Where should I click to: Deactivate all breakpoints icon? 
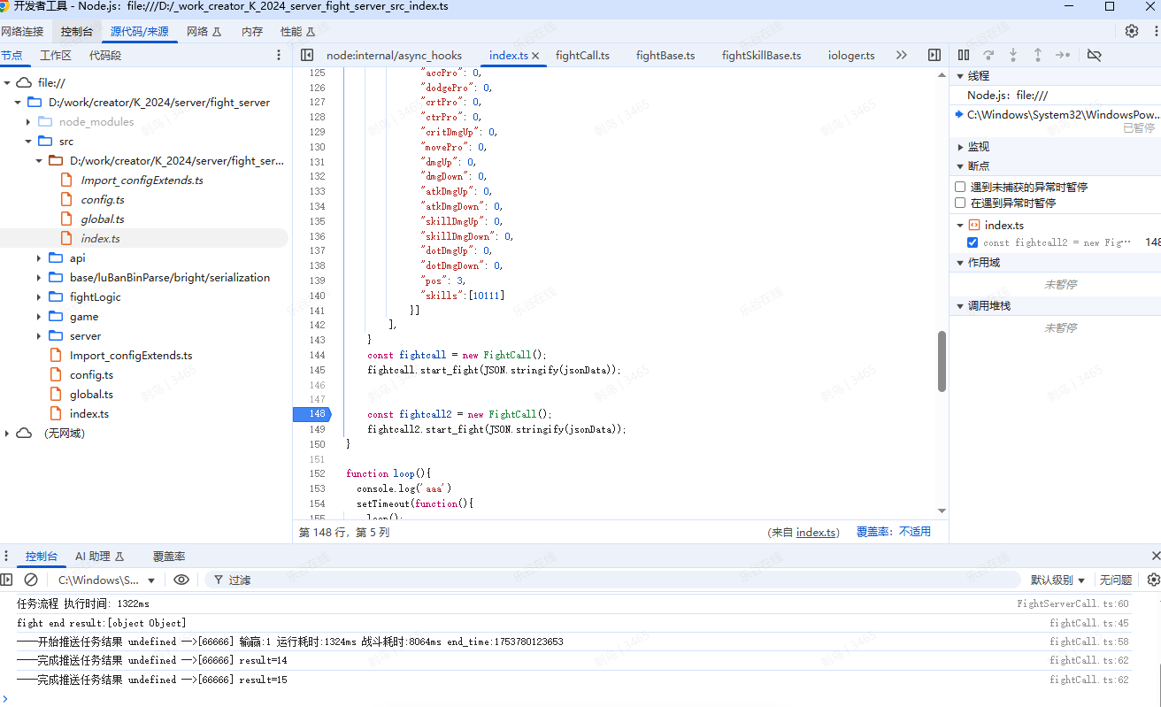click(x=1094, y=55)
